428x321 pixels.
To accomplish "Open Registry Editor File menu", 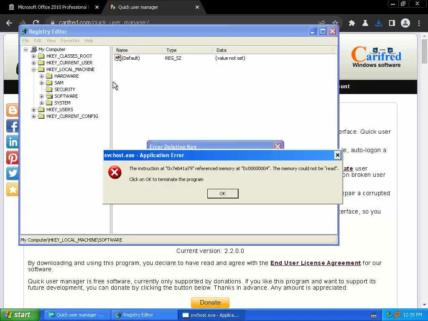I will pyautogui.click(x=25, y=41).
